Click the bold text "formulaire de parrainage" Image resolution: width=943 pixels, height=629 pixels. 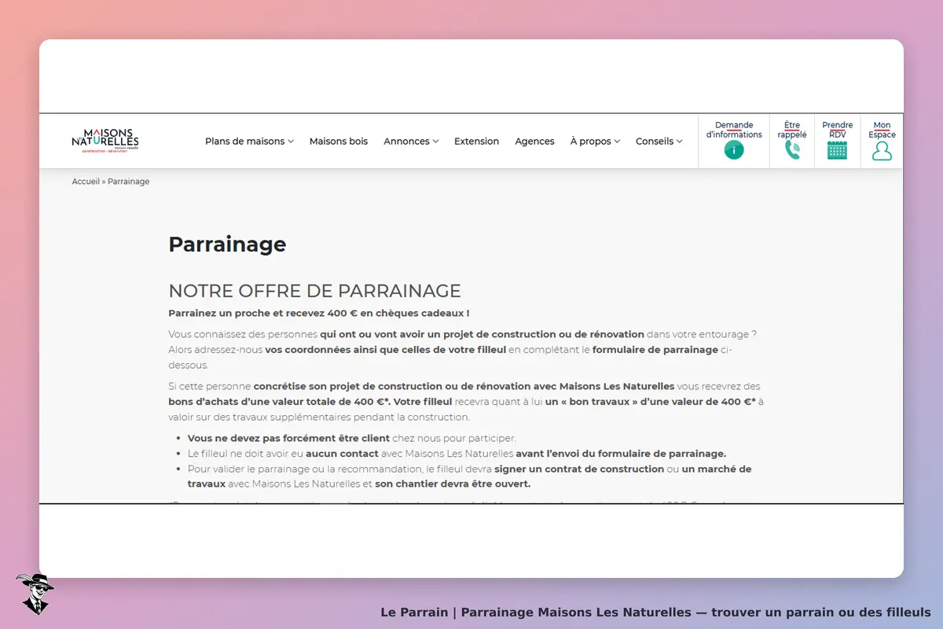(x=655, y=350)
